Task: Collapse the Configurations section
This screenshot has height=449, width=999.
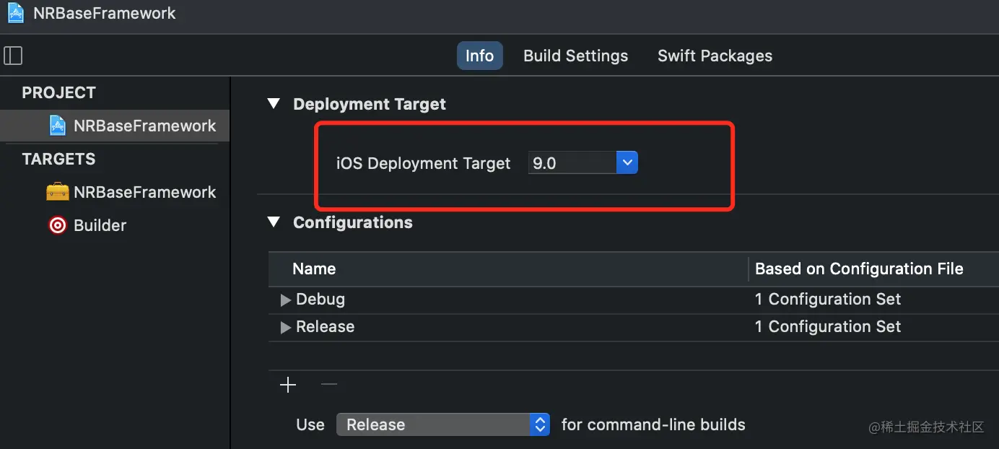Action: 274,222
